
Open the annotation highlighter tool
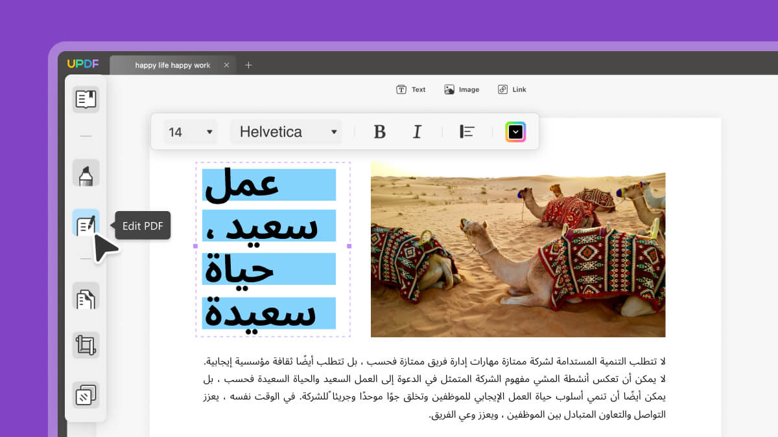[x=86, y=173]
